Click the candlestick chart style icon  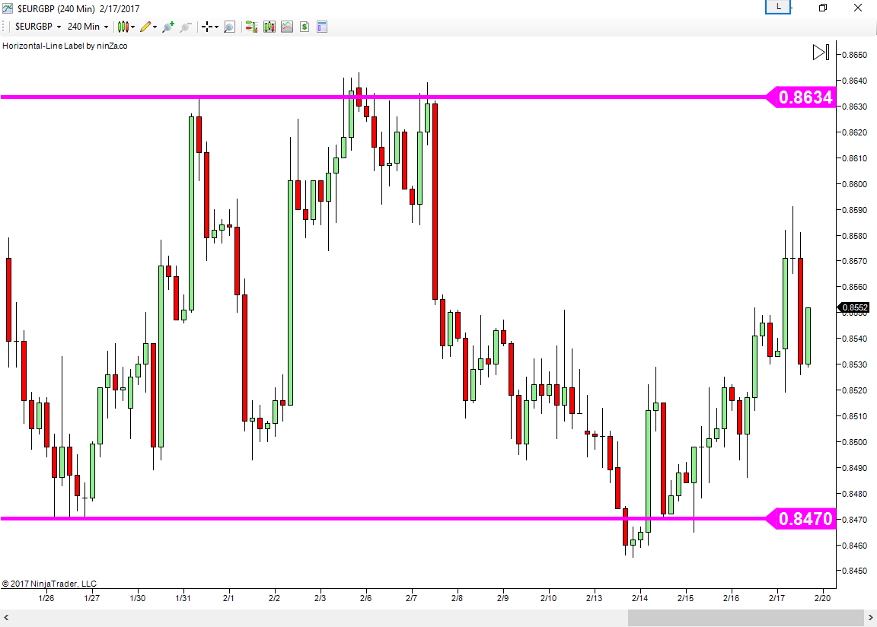123,27
